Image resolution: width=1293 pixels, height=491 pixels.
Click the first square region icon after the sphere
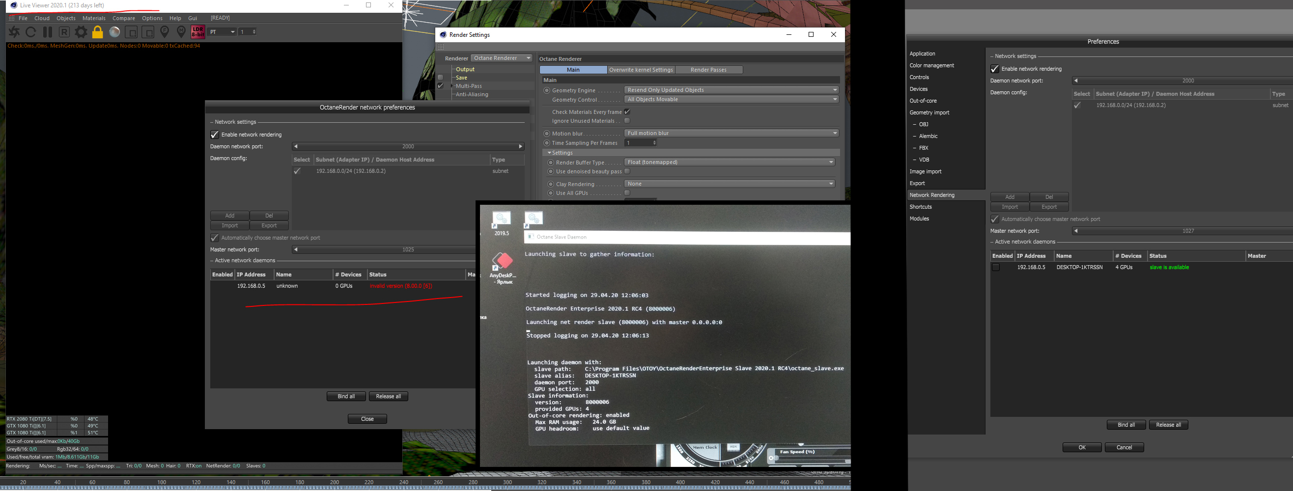tap(131, 32)
